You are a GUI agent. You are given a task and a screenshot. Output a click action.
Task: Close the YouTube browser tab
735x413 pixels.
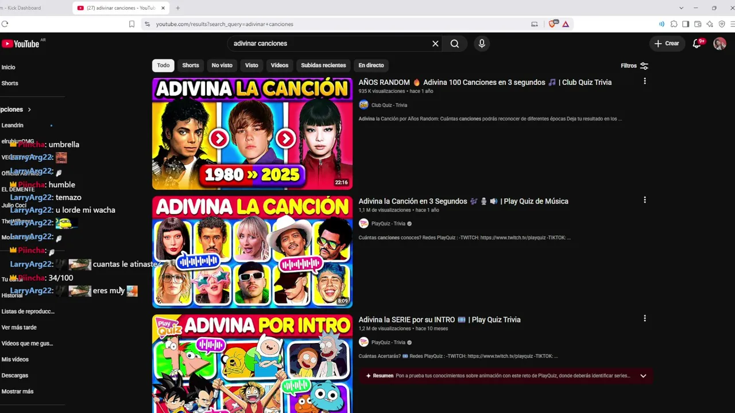[x=163, y=8]
